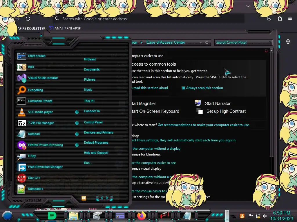Select Connect To in start menu
Viewport: 297px width, 222px height.
click(x=92, y=111)
